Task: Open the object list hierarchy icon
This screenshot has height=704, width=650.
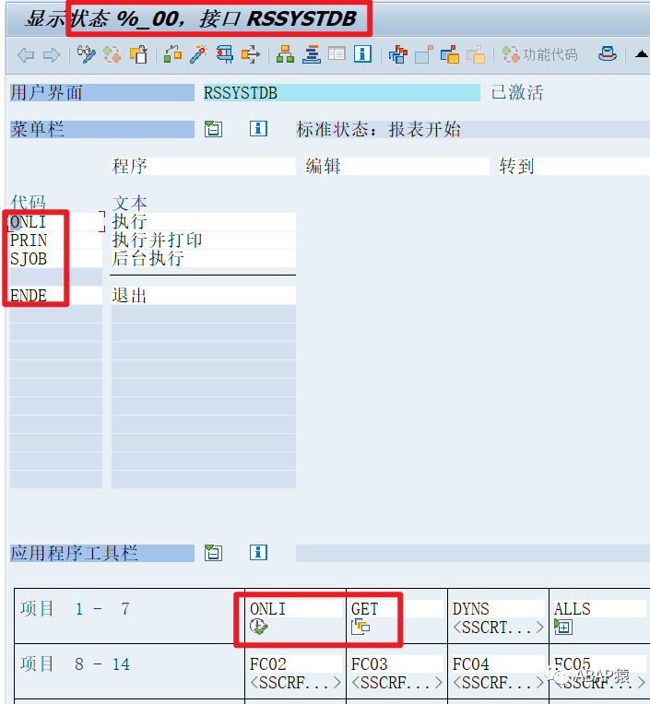Action: [x=285, y=54]
